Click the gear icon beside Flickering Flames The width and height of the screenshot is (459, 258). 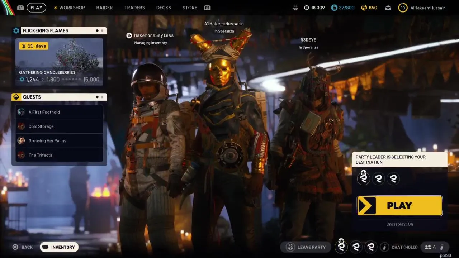[16, 30]
